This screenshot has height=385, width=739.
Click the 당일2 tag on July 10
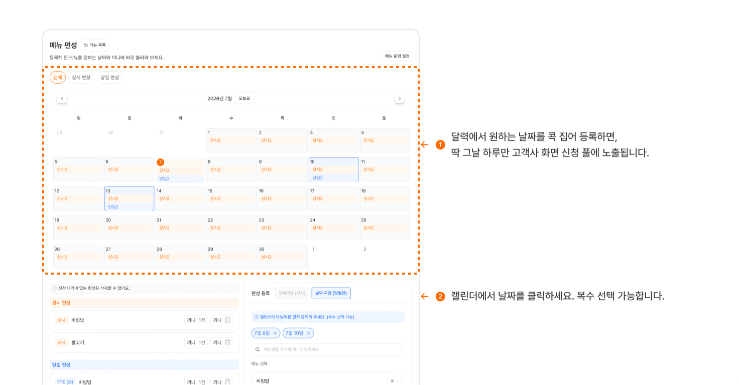tap(334, 177)
